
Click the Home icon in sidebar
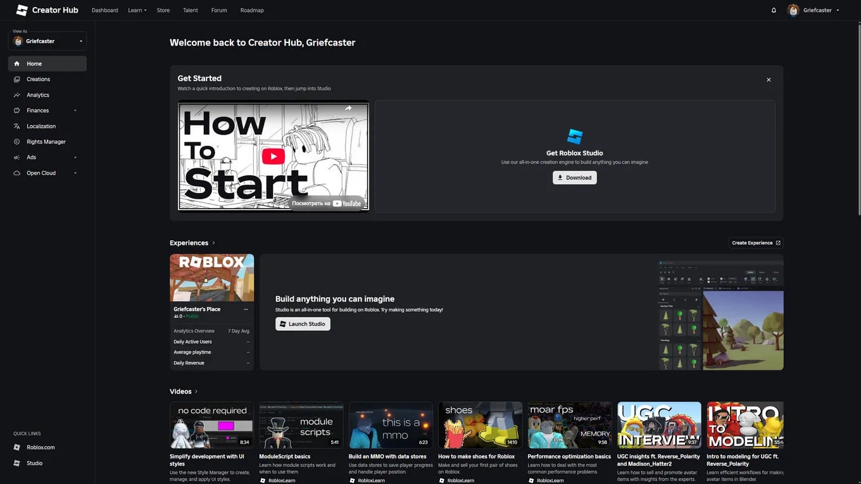coord(16,64)
